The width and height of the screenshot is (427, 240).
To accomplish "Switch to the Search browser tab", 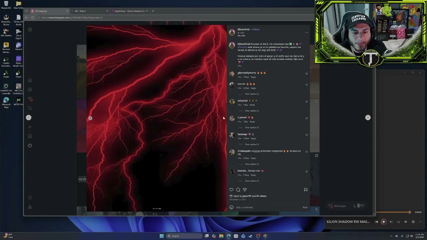I will [89, 11].
